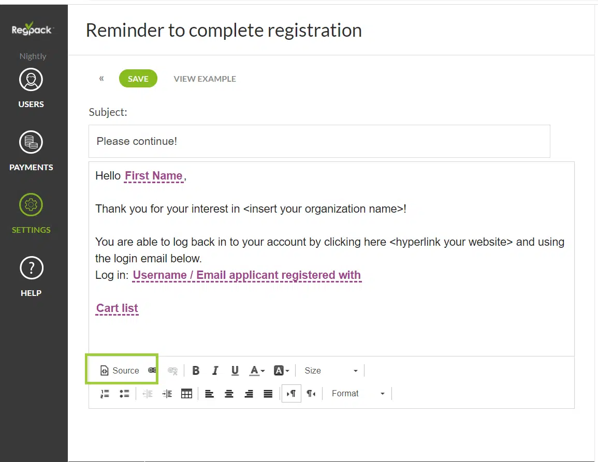Expand the Size dropdown

point(331,370)
